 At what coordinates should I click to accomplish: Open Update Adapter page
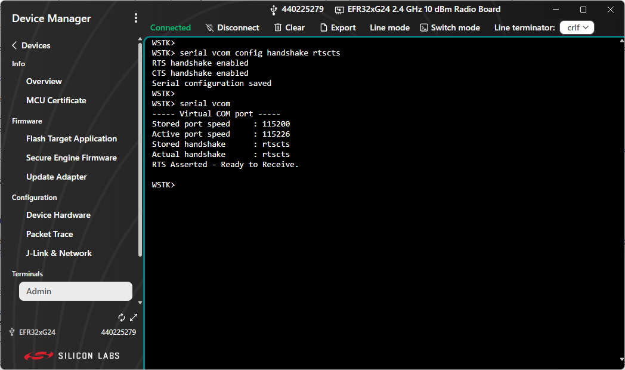[x=56, y=177]
